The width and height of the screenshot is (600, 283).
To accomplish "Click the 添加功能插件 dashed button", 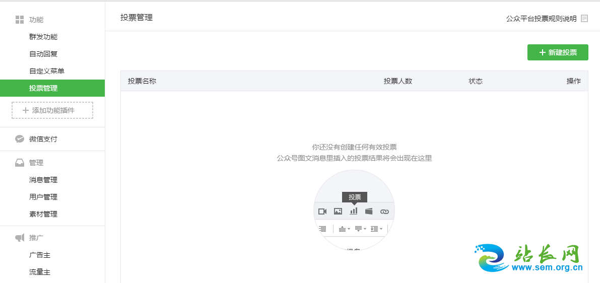I will 52,110.
